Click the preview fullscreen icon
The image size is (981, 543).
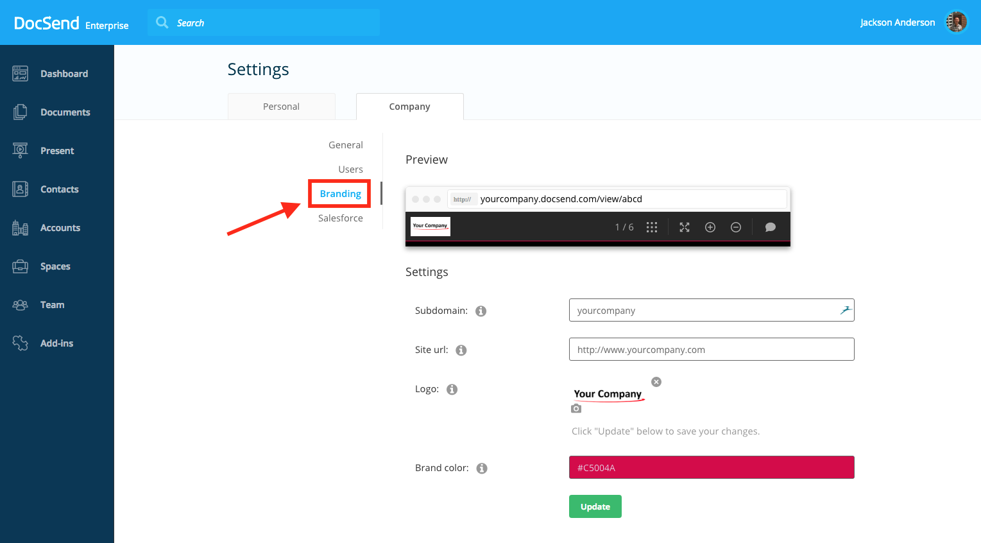[685, 227]
